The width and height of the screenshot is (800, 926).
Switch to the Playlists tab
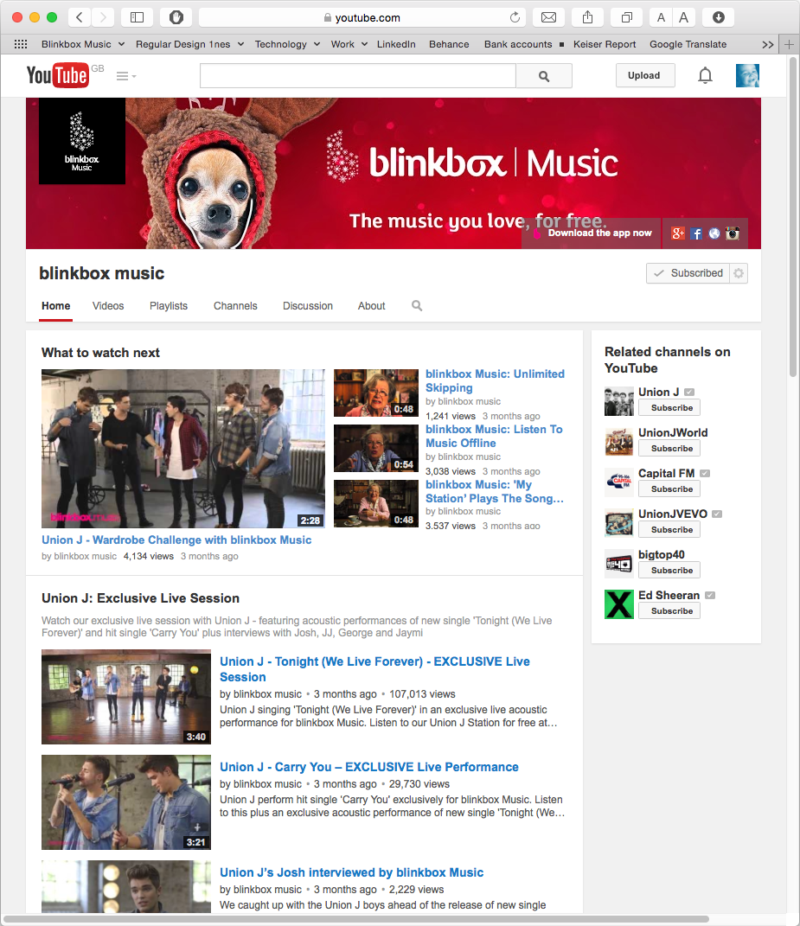point(168,305)
